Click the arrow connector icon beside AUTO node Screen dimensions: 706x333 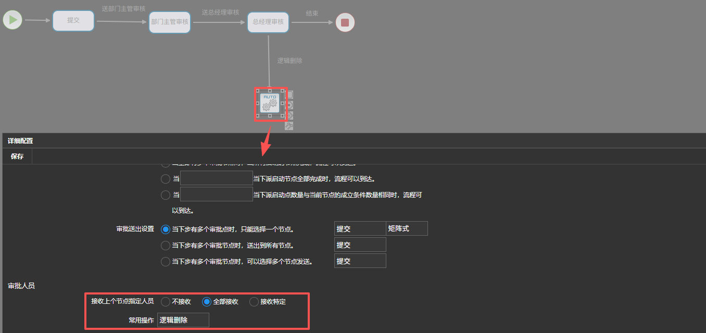pyautogui.click(x=289, y=125)
